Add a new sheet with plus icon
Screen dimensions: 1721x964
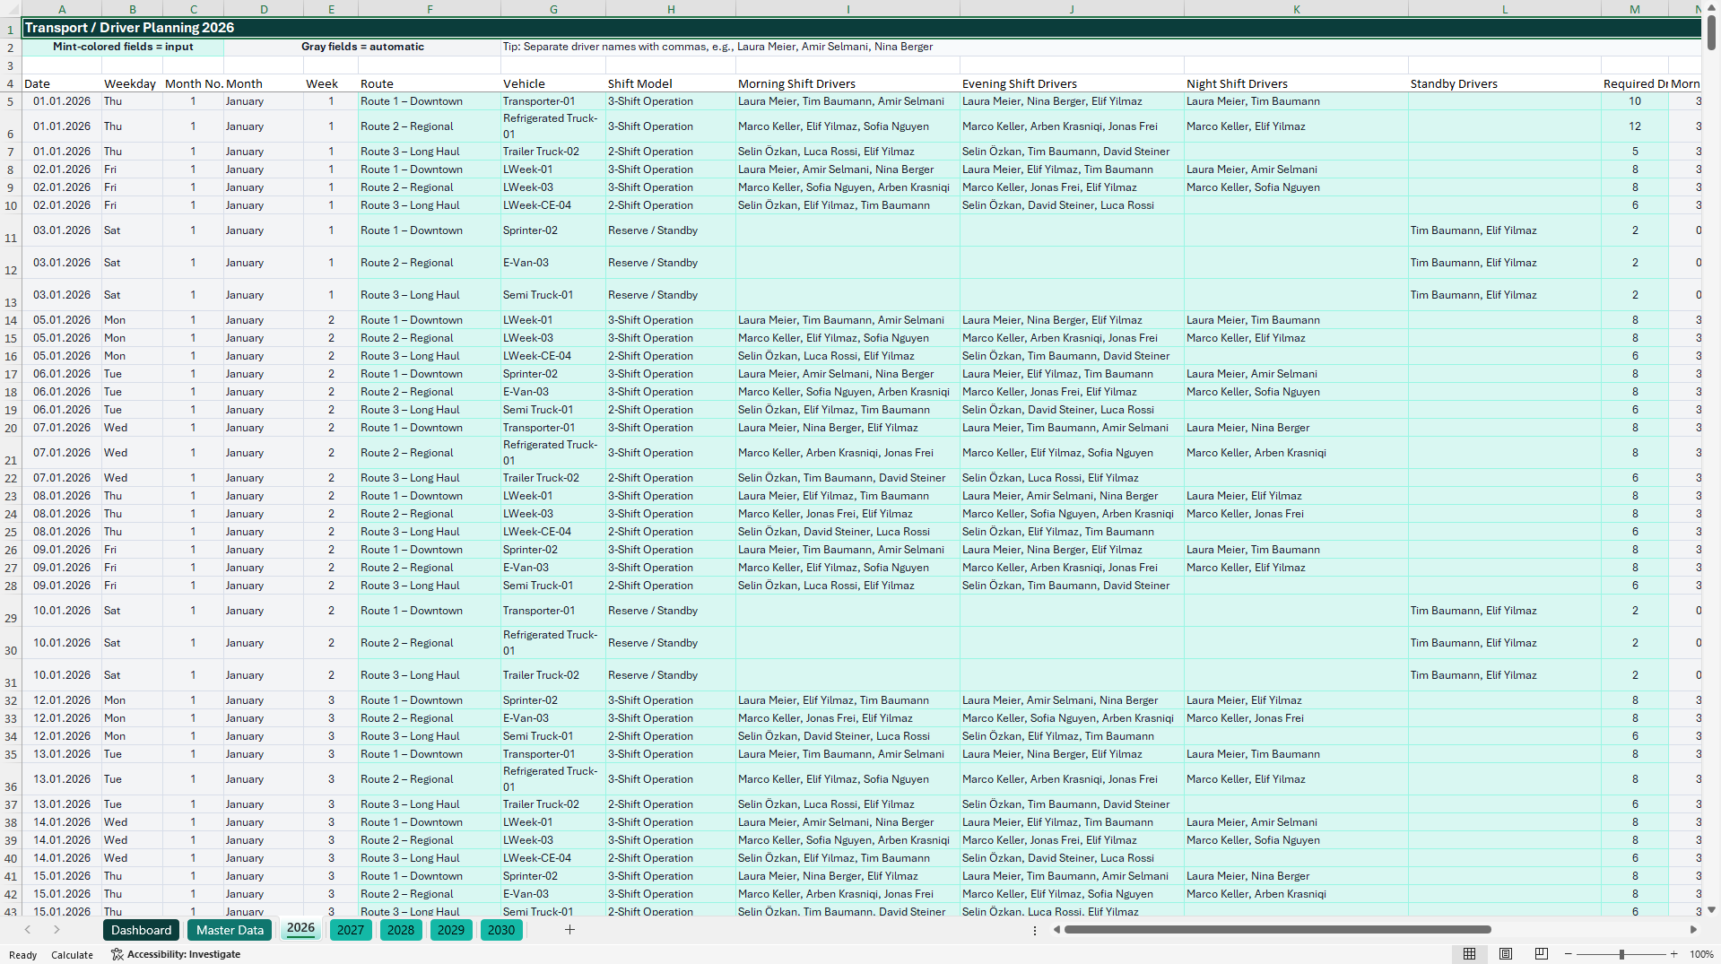pyautogui.click(x=569, y=930)
